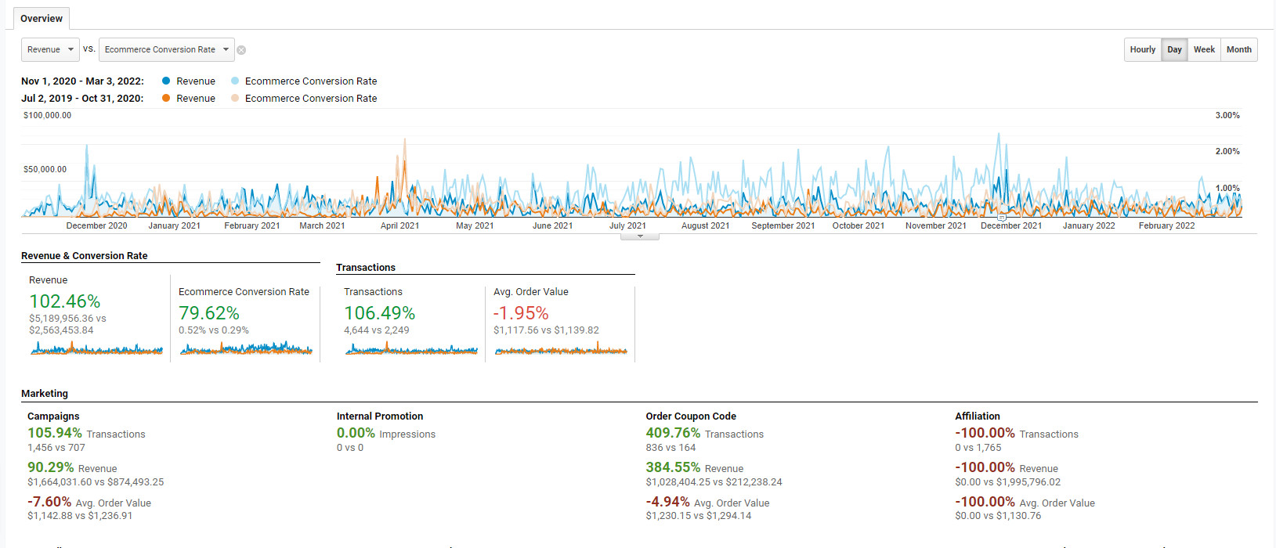Viewport: 1276px width, 548px height.
Task: Click the 106.49% Transactions metric value
Action: coord(380,313)
